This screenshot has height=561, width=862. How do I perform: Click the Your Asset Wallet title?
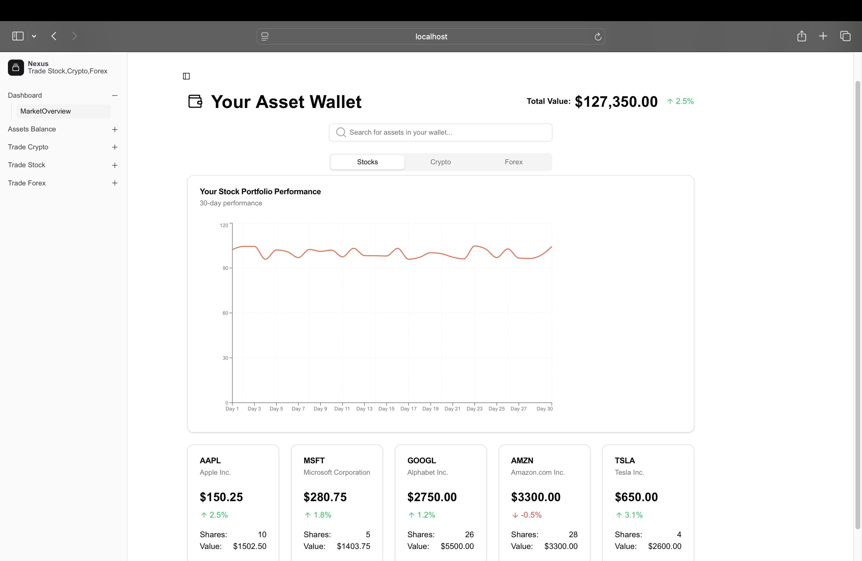(x=286, y=102)
